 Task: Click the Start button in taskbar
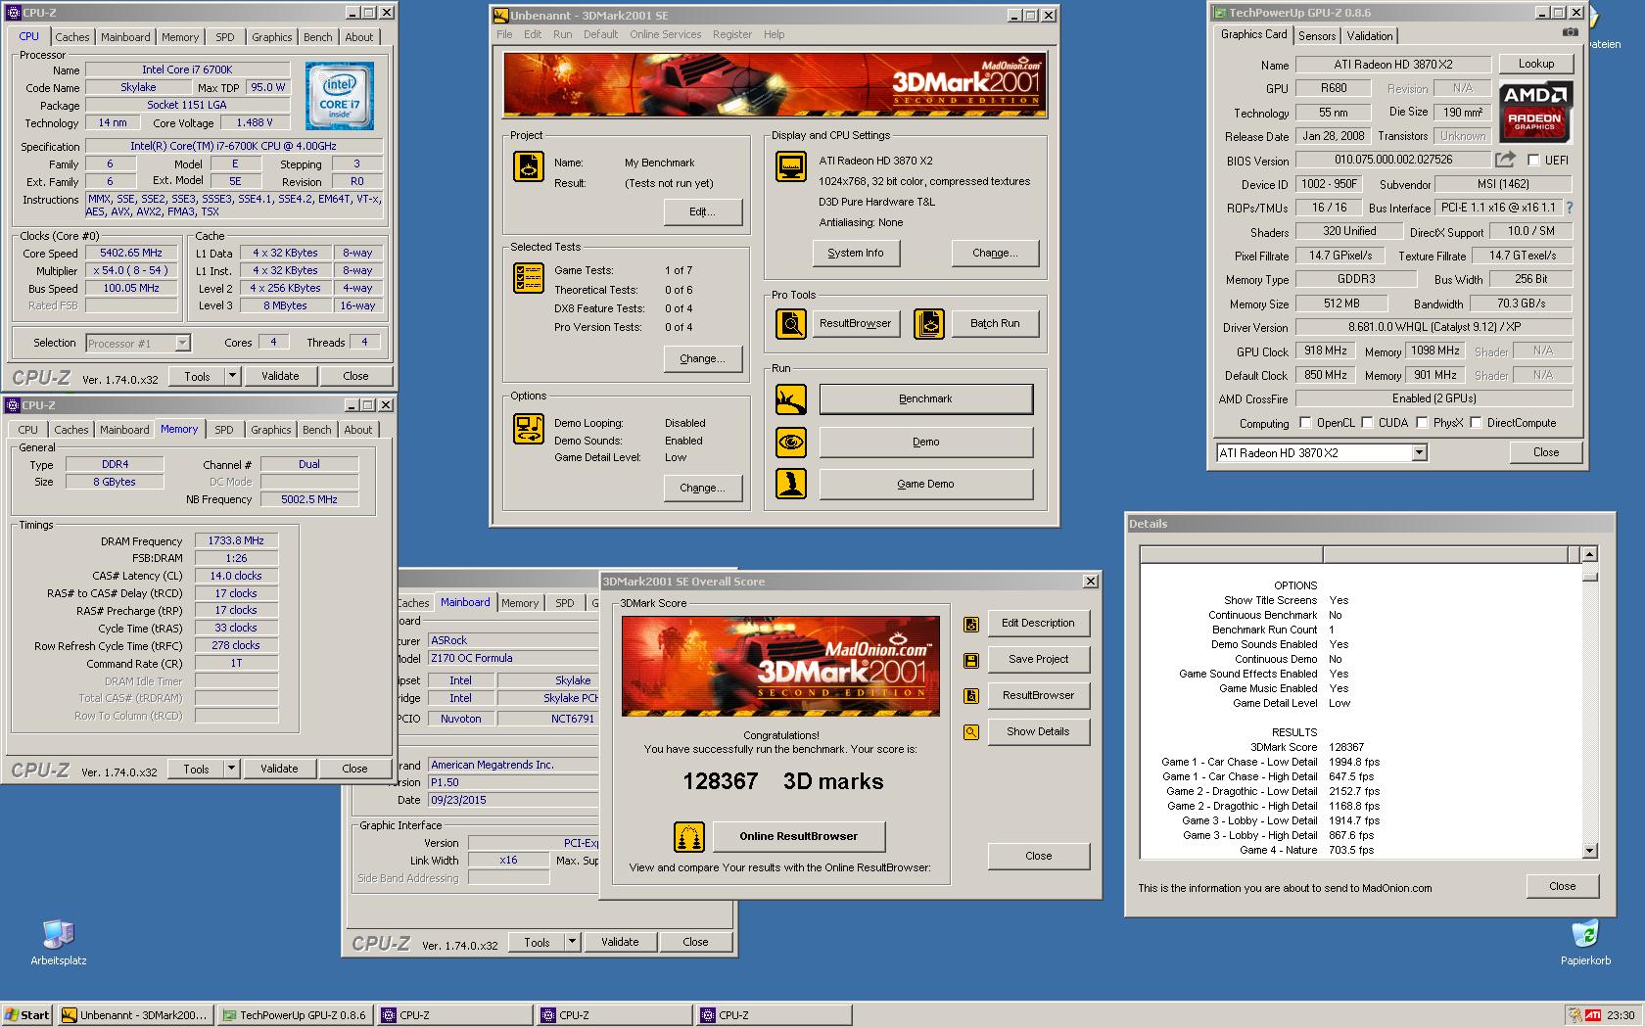click(27, 1015)
